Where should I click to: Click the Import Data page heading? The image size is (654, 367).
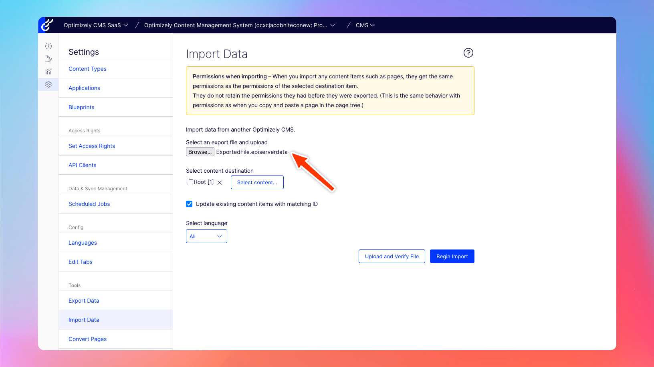click(217, 54)
